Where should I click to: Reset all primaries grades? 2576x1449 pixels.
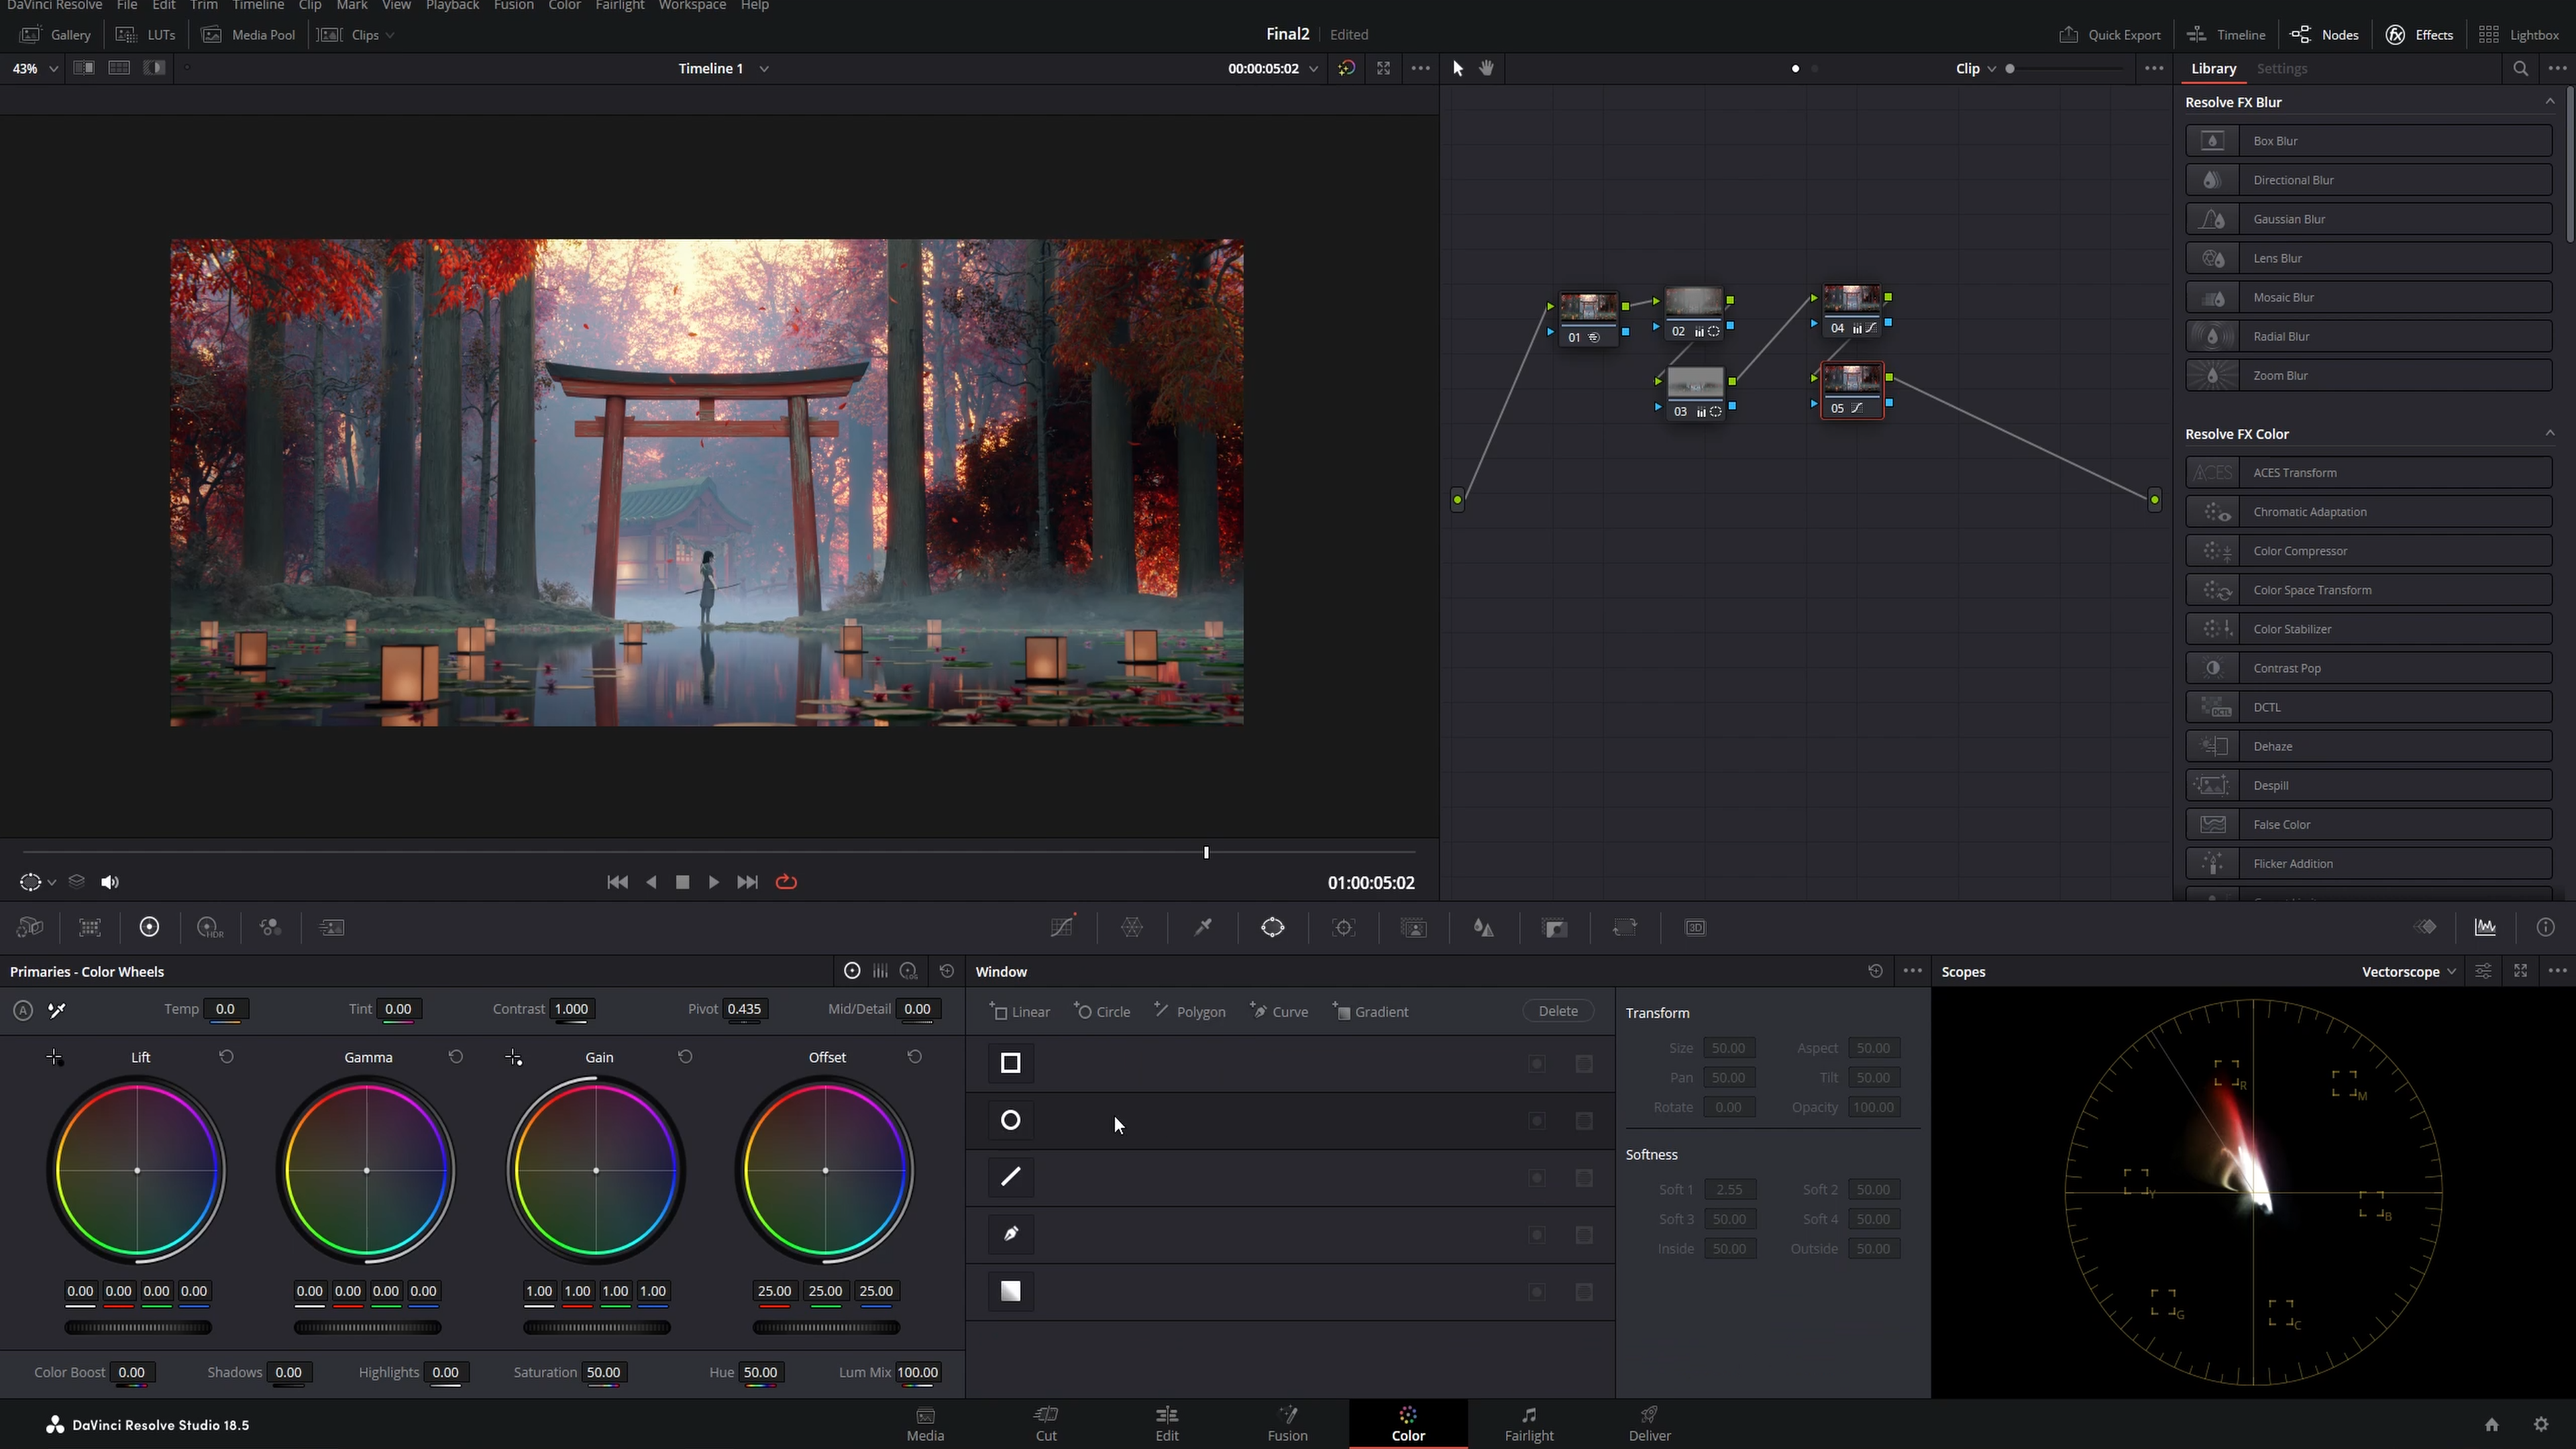[947, 971]
